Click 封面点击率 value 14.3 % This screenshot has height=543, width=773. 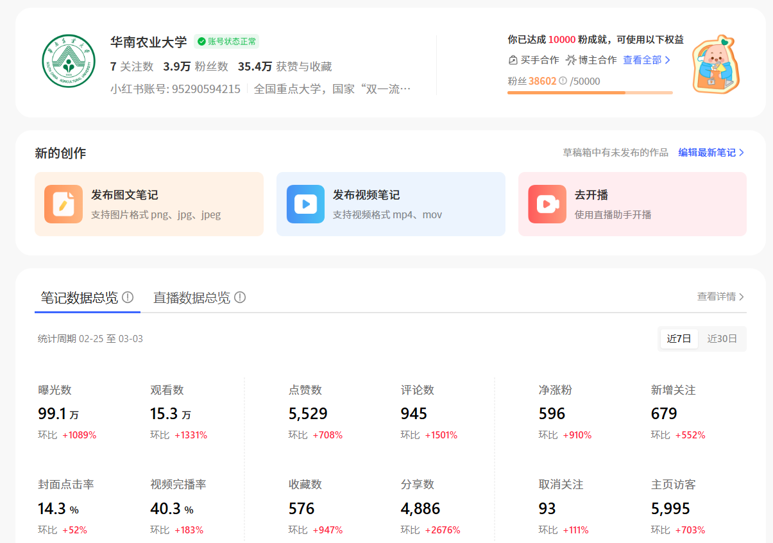coord(58,509)
